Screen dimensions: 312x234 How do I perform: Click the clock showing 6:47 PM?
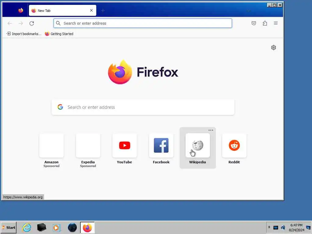click(x=296, y=225)
